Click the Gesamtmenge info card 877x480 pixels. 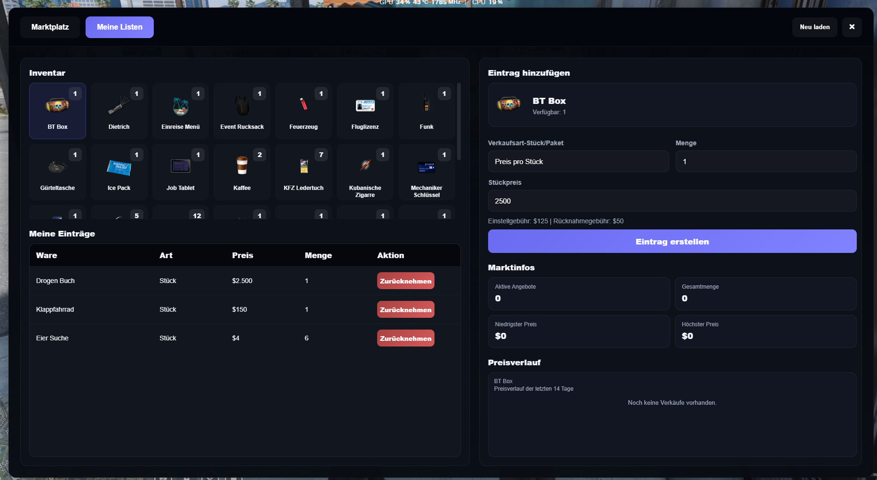766,293
